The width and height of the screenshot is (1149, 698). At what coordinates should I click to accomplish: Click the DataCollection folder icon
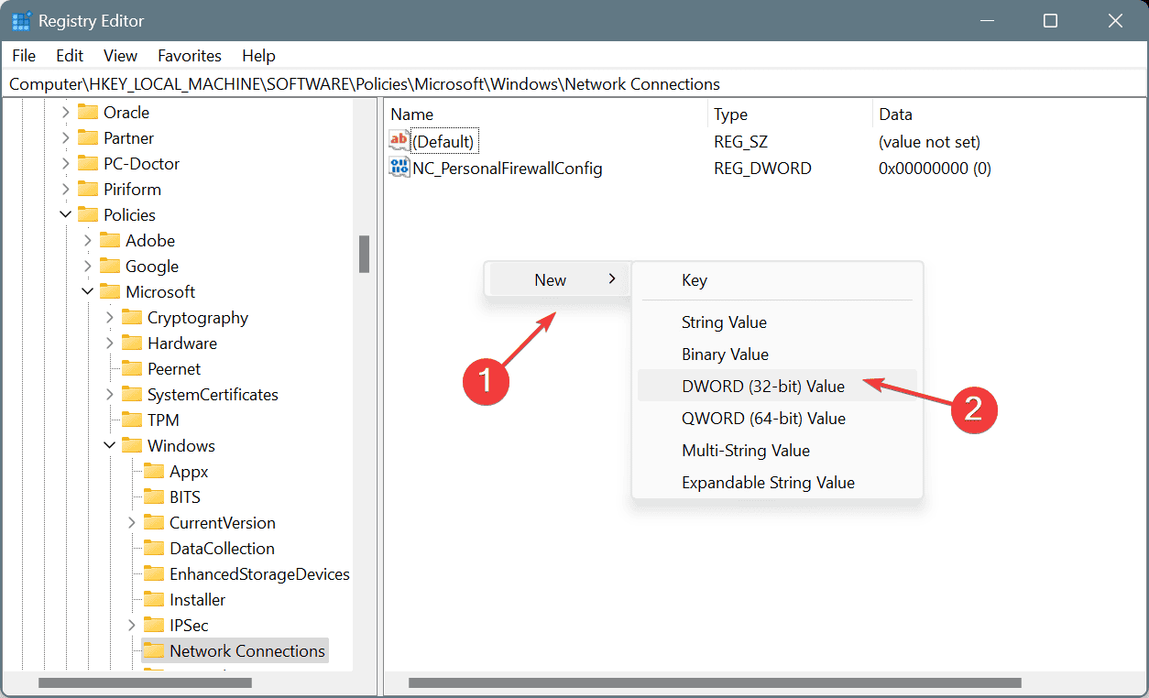point(154,548)
